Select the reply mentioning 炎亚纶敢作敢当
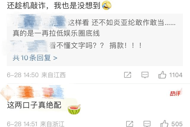The image size is (190, 127). [94, 28]
